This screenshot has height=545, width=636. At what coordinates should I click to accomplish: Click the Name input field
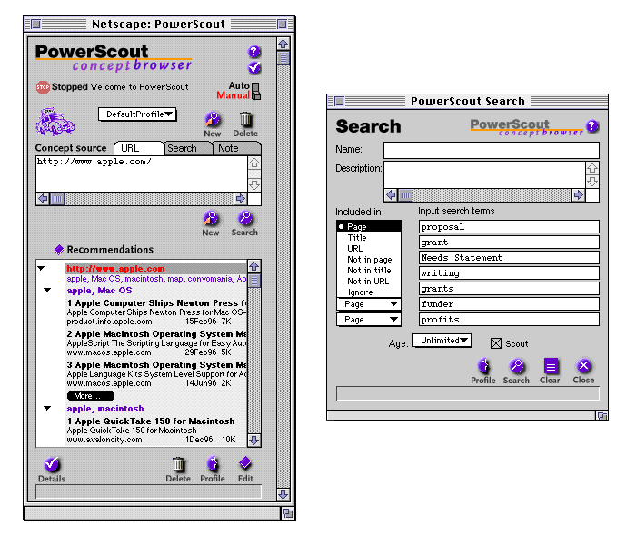click(x=492, y=150)
